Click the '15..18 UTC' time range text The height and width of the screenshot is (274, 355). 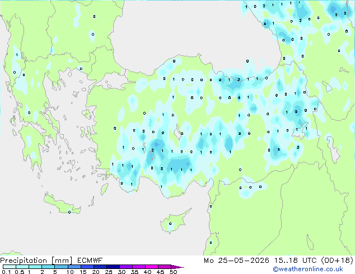tap(295, 261)
